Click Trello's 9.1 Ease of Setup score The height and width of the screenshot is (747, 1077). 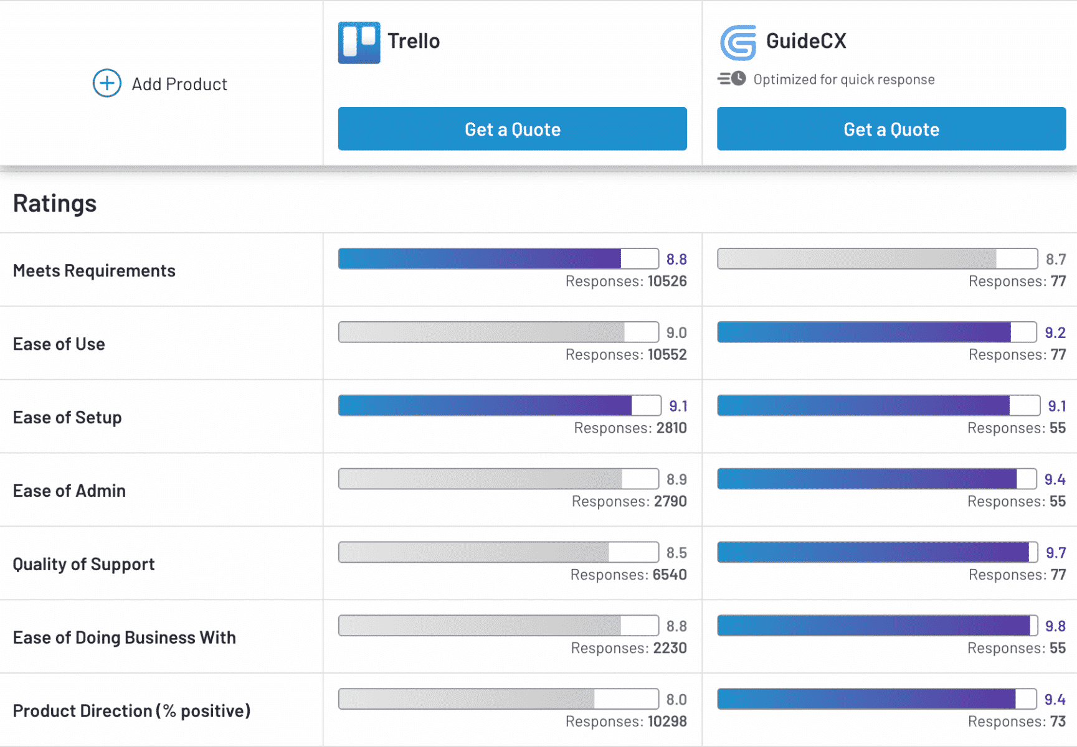[678, 406]
